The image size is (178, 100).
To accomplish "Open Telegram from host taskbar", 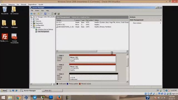I will [35, 97].
